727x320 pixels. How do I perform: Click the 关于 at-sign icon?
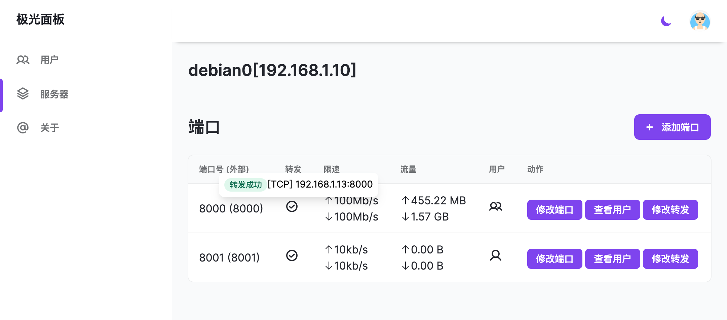pos(23,128)
